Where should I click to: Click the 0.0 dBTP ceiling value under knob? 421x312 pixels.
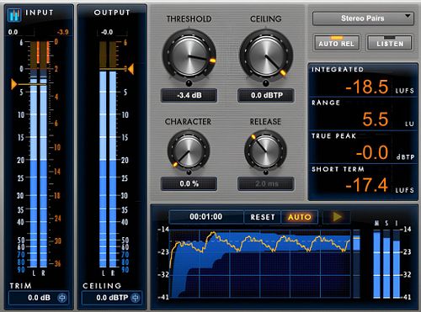click(x=266, y=95)
